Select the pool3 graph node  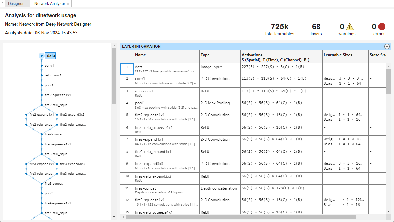(49, 193)
